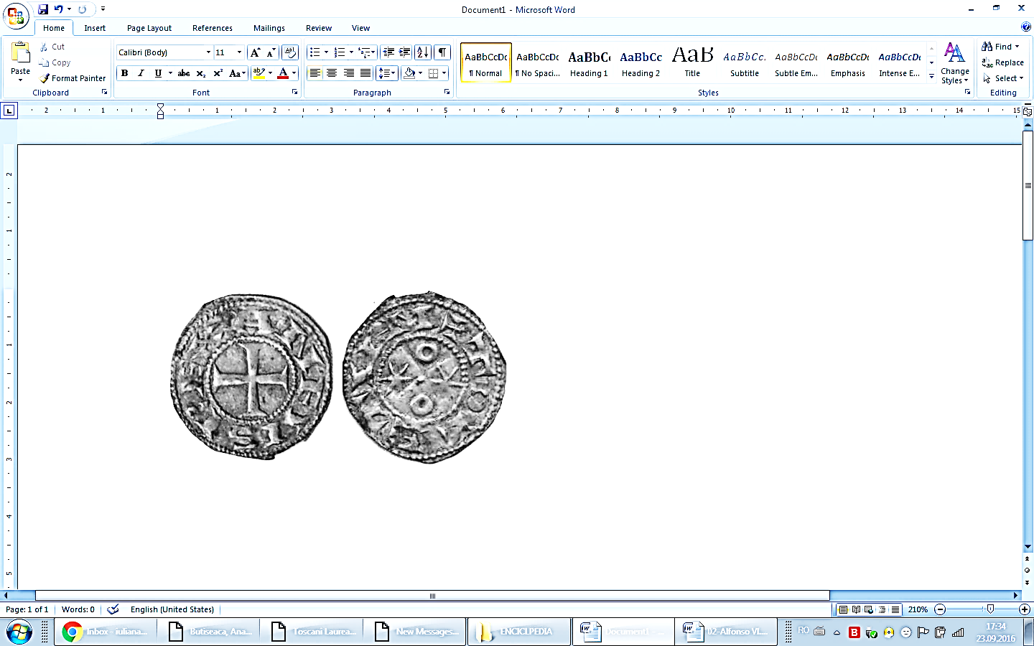Click the Words: 0 counter
The image size is (1034, 646).
78,609
